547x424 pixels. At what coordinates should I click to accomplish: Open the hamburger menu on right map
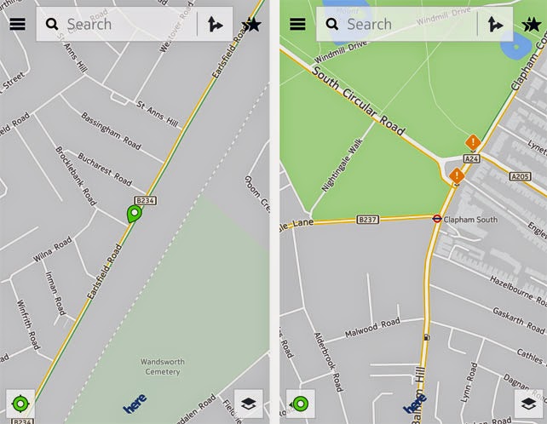pos(297,24)
